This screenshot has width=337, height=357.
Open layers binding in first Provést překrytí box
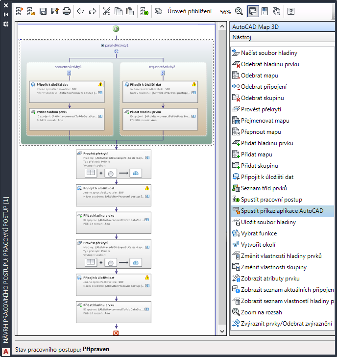(147, 158)
